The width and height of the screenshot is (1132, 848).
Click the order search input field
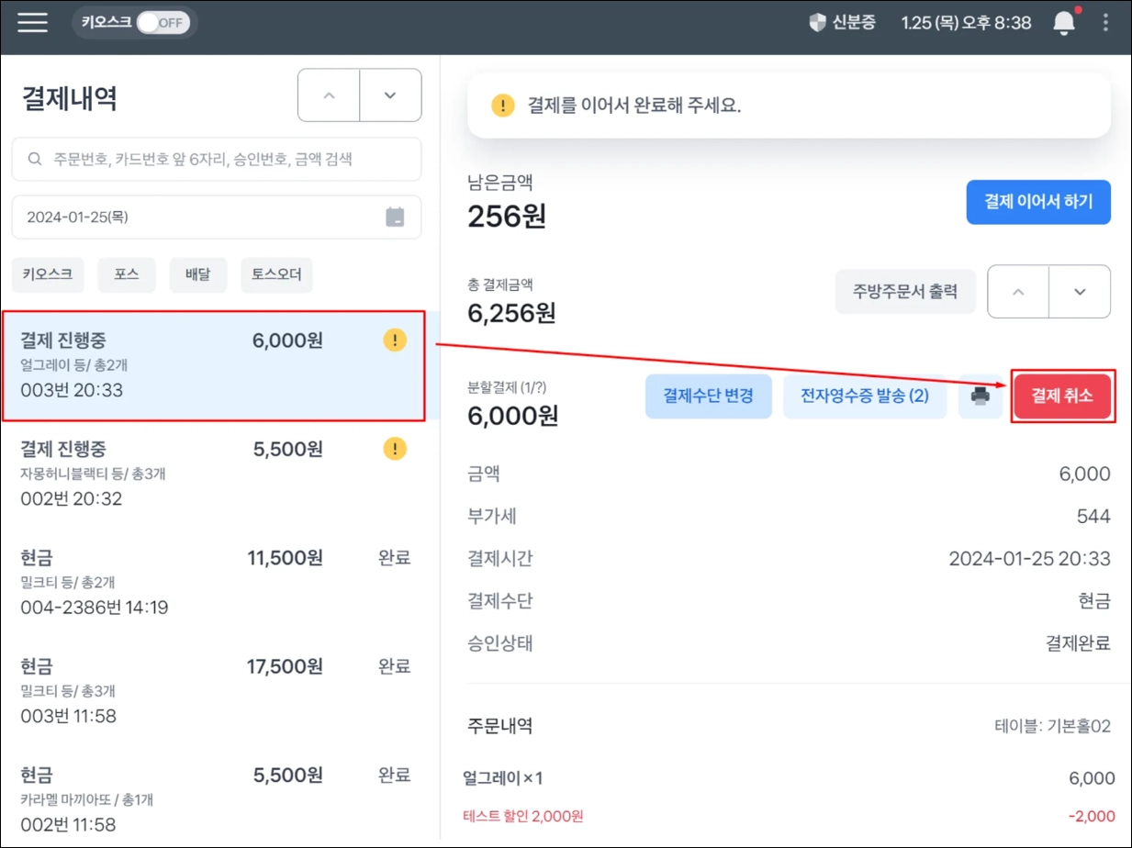point(217,160)
